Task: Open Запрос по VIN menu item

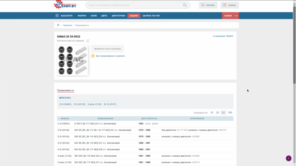Action: tap(151, 16)
